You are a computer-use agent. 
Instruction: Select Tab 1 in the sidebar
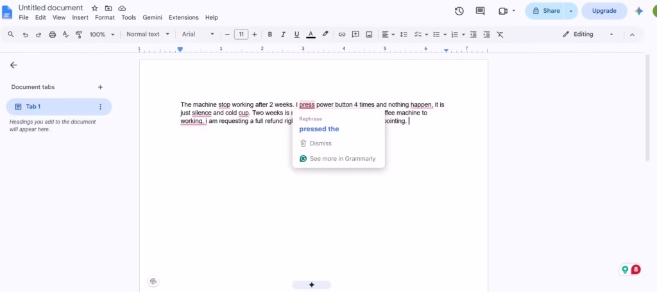click(x=58, y=107)
